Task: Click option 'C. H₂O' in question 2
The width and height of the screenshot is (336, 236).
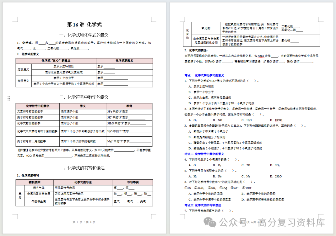Action: click(246, 120)
